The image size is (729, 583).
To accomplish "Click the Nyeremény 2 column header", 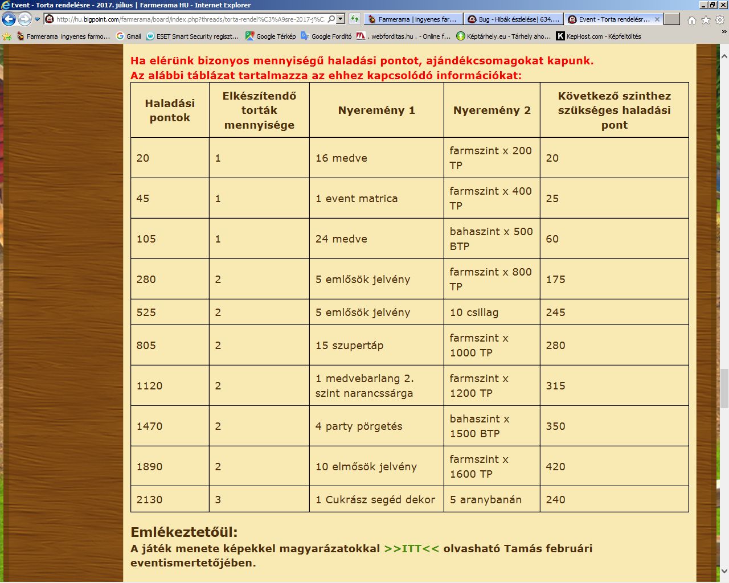I will 492,110.
